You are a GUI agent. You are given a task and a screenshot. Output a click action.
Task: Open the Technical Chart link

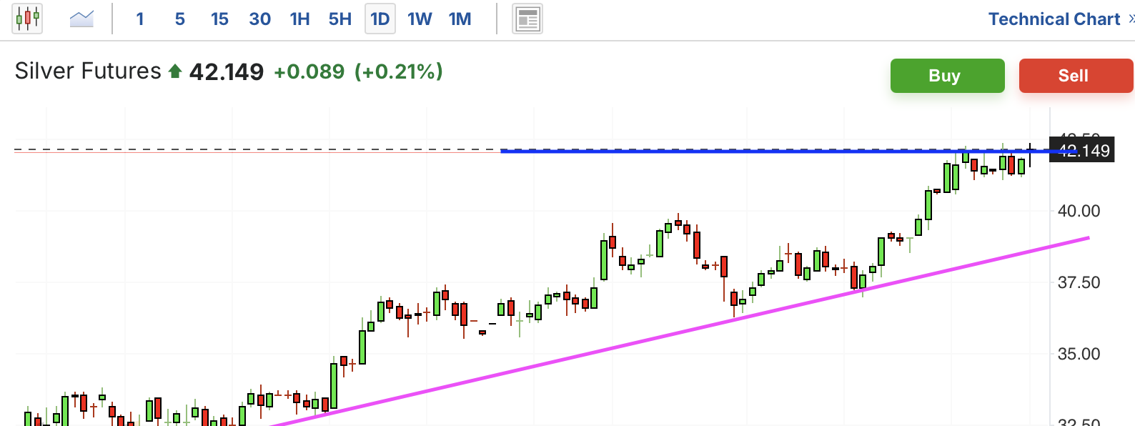1054,19
